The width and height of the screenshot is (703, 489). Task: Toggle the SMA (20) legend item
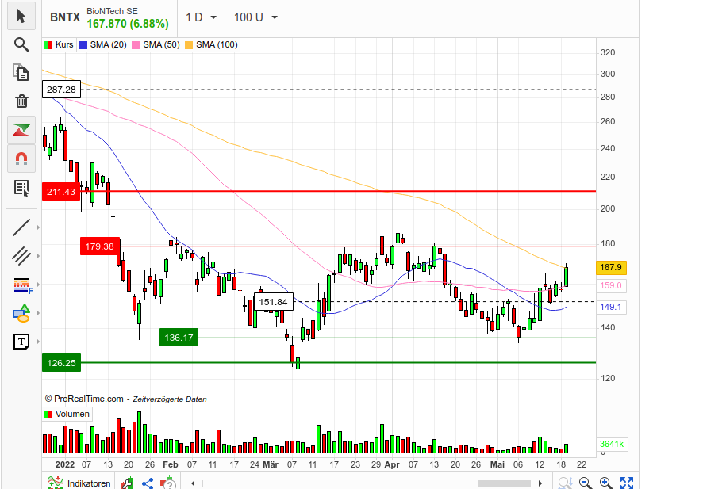pyautogui.click(x=102, y=45)
